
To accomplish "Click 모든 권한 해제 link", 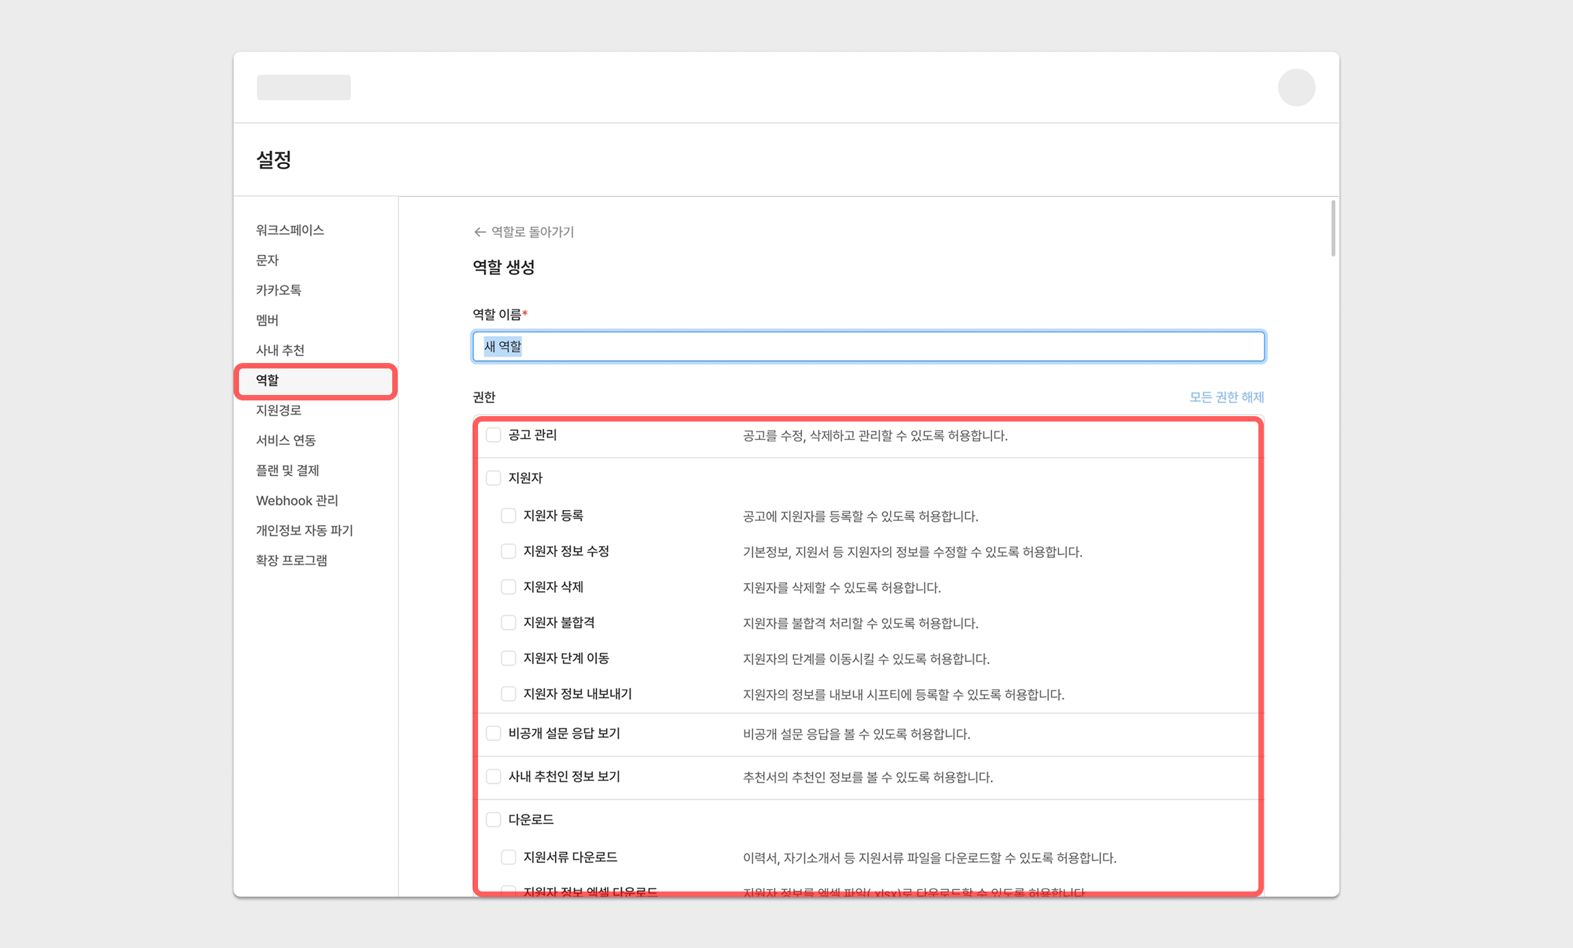I will point(1226,397).
